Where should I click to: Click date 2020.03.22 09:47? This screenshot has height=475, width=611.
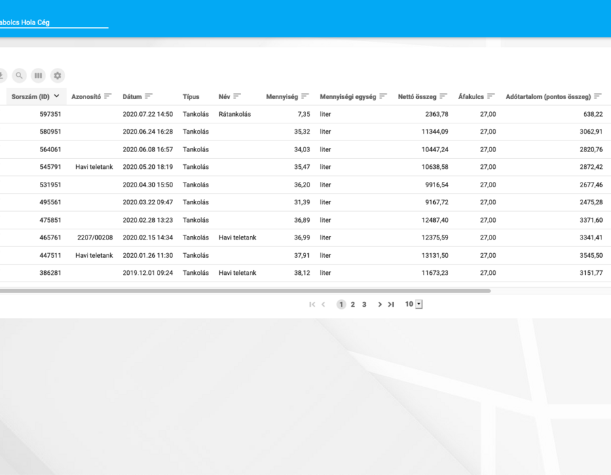(148, 202)
